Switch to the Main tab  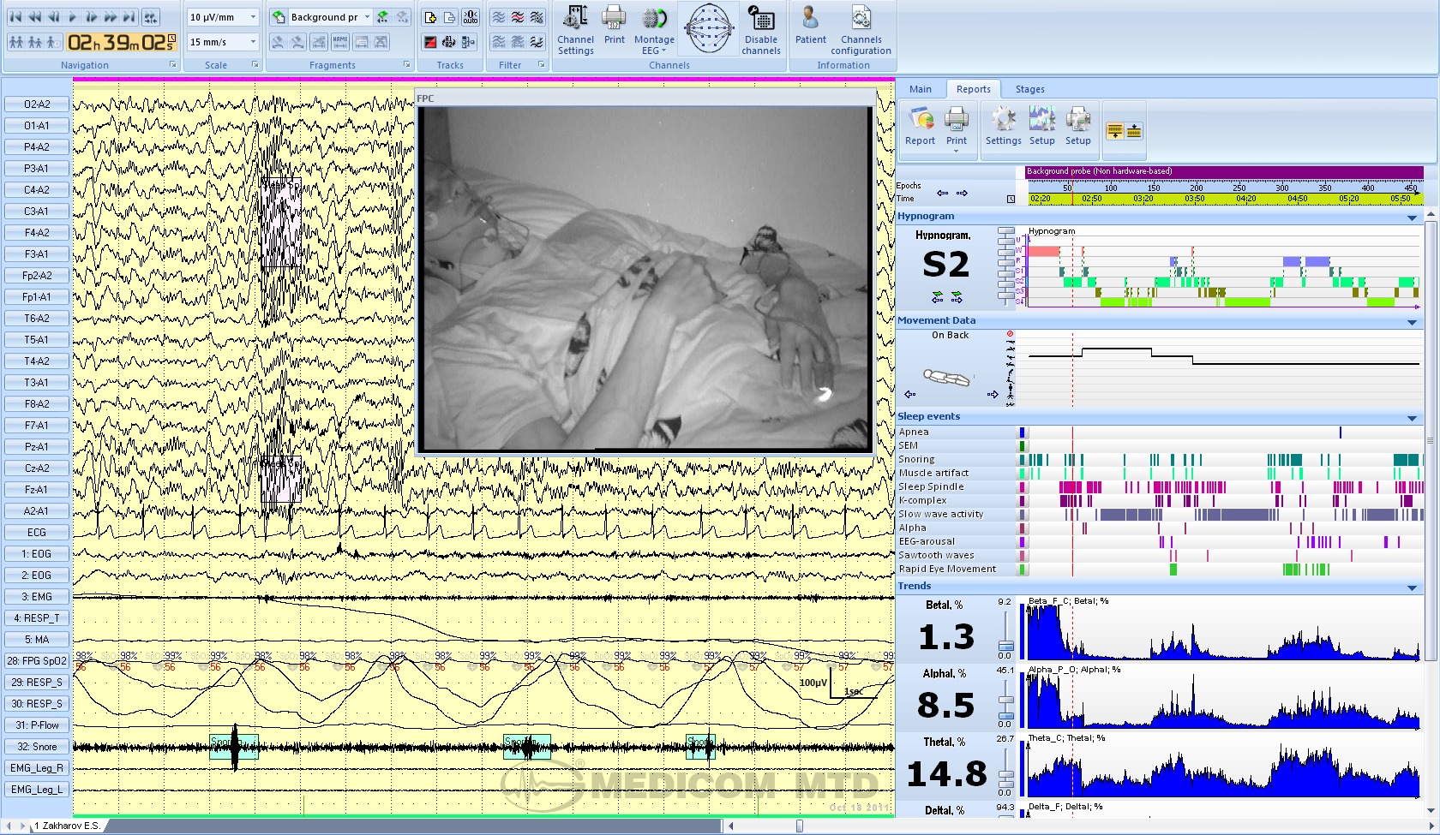920,89
